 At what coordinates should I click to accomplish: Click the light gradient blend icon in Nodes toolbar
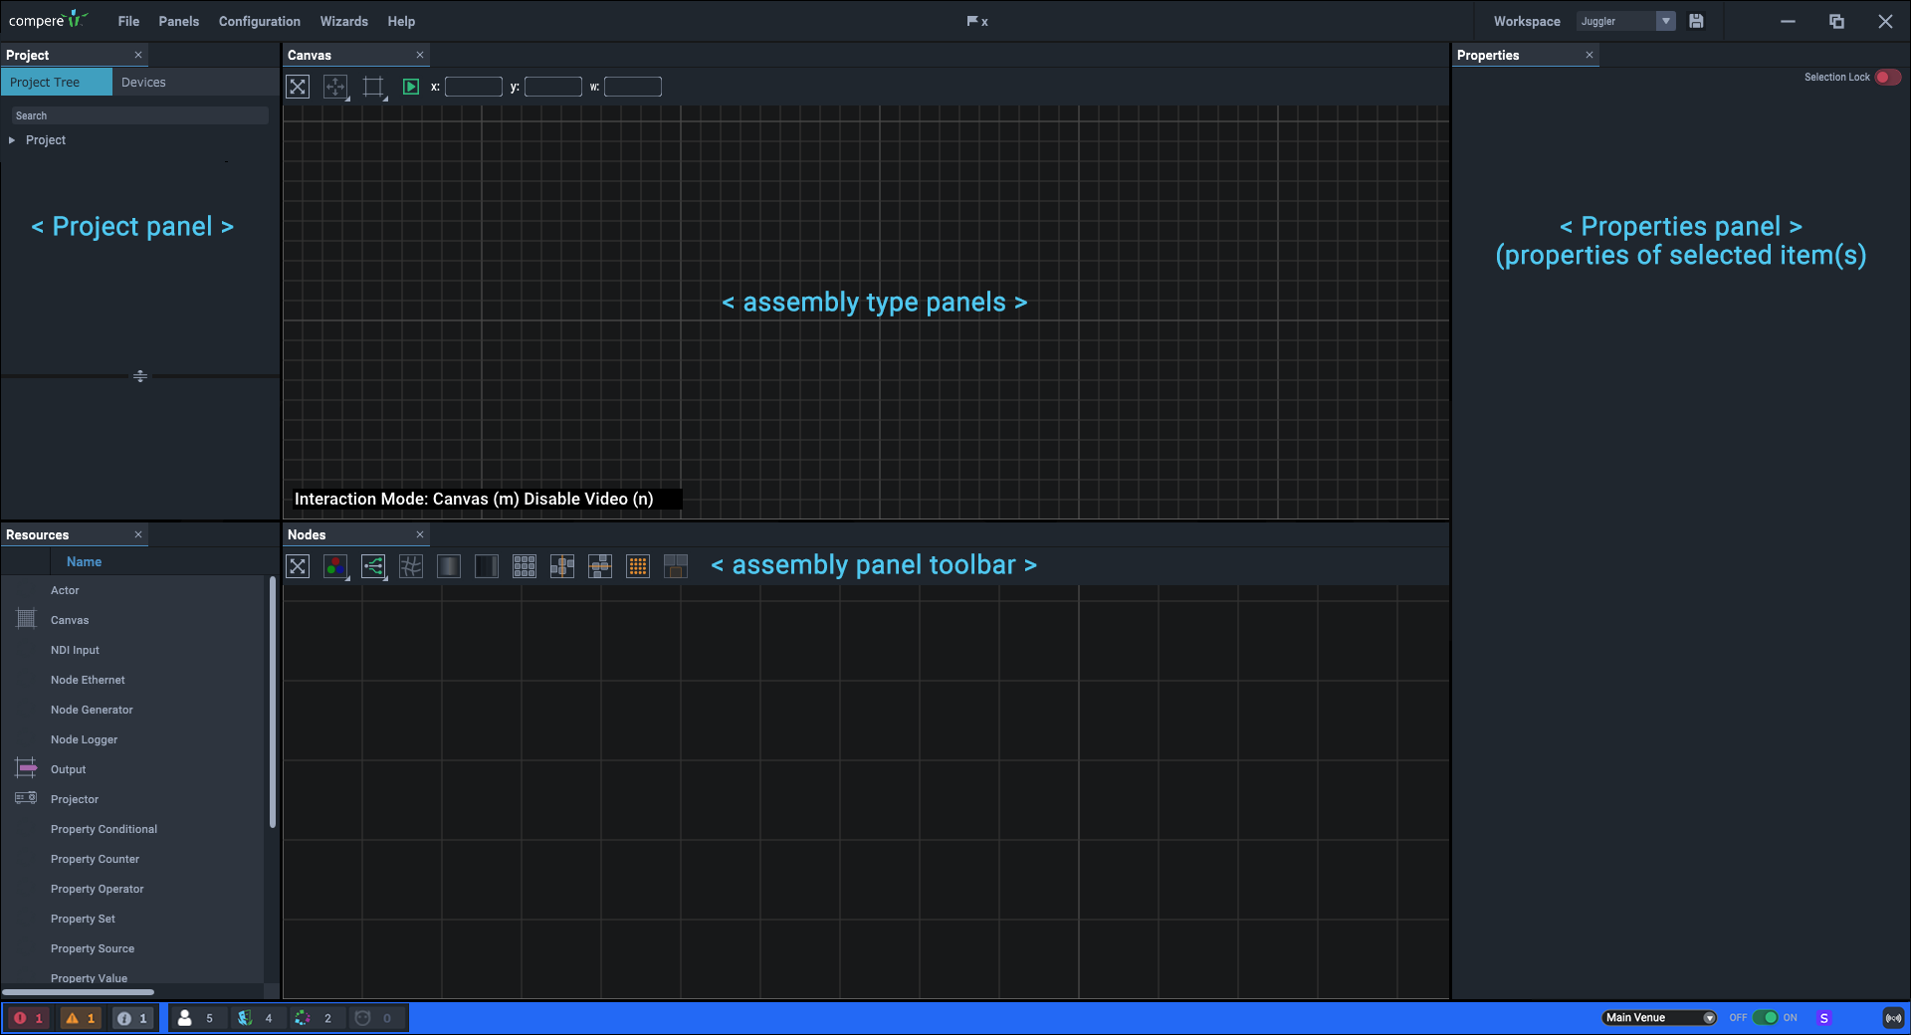[x=449, y=566]
